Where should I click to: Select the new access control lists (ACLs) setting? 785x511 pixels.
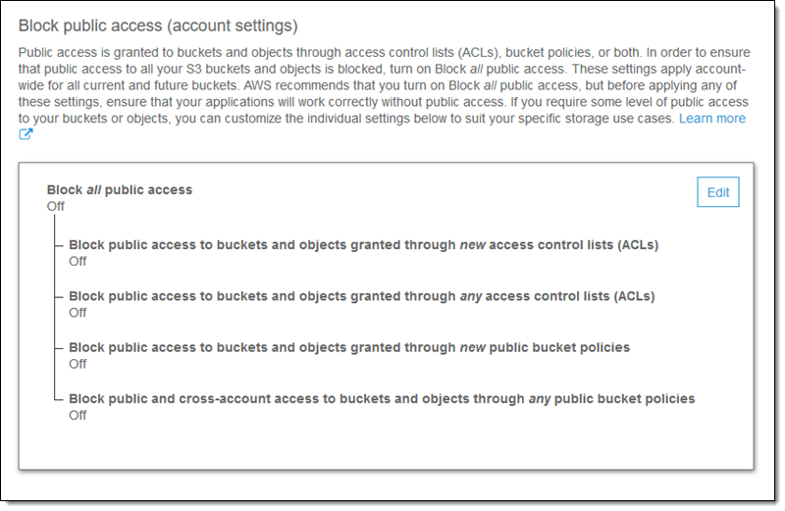(363, 245)
